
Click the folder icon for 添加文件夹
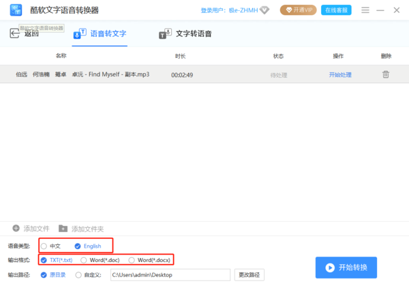click(63, 228)
